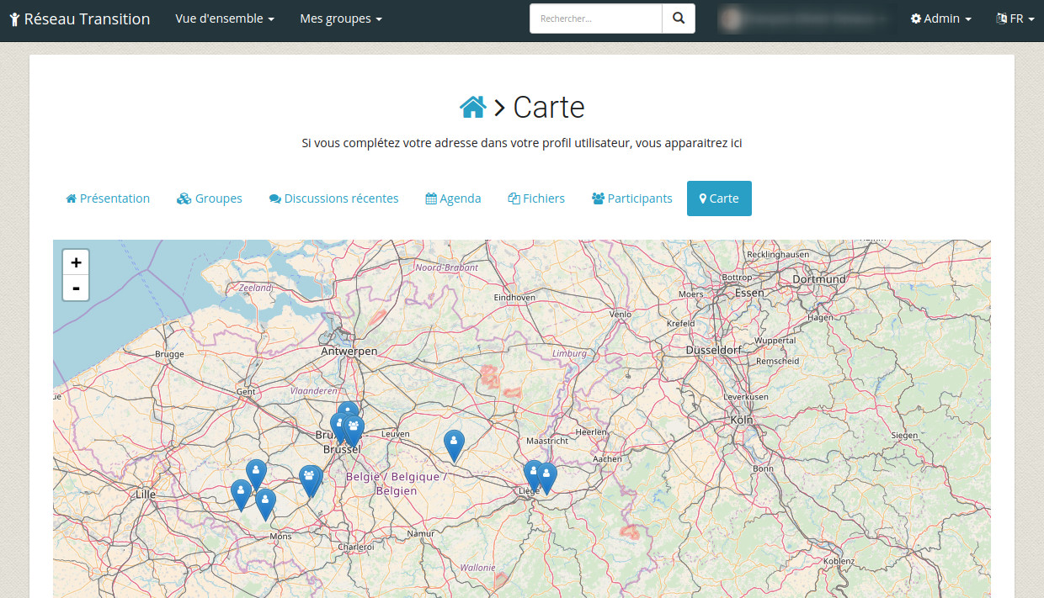This screenshot has height=598, width=1044.
Task: Click the magnifier search button
Action: 679,19
